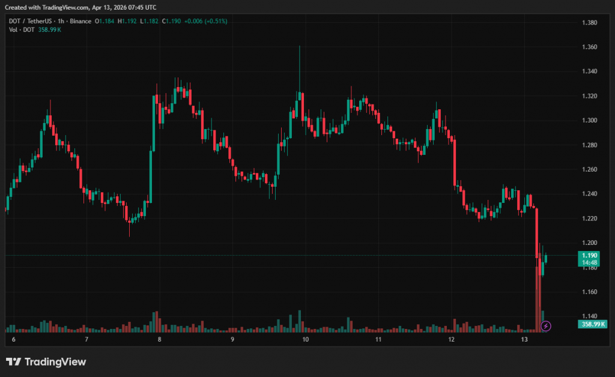The width and height of the screenshot is (615, 377).
Task: Click the date label 10 on time axis
Action: pos(305,340)
